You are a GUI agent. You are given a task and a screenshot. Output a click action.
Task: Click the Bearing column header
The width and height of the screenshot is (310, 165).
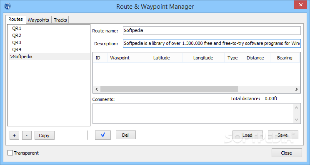285,58
